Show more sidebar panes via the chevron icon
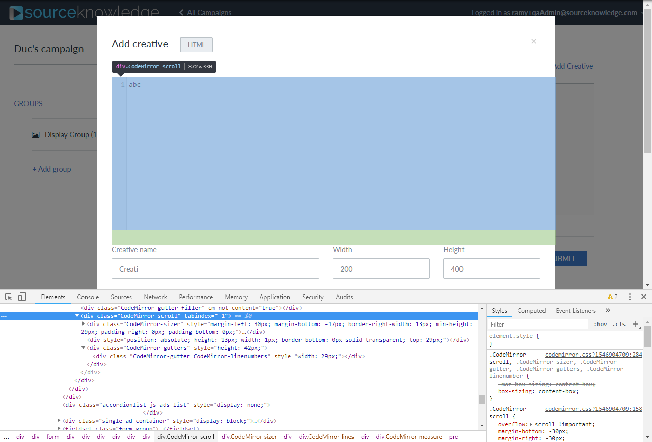The image size is (652, 442). 607,310
